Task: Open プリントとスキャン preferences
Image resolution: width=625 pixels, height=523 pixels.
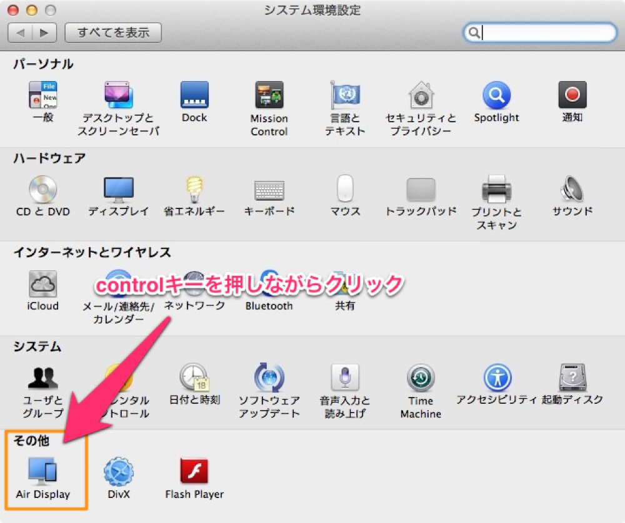Action: tap(496, 189)
